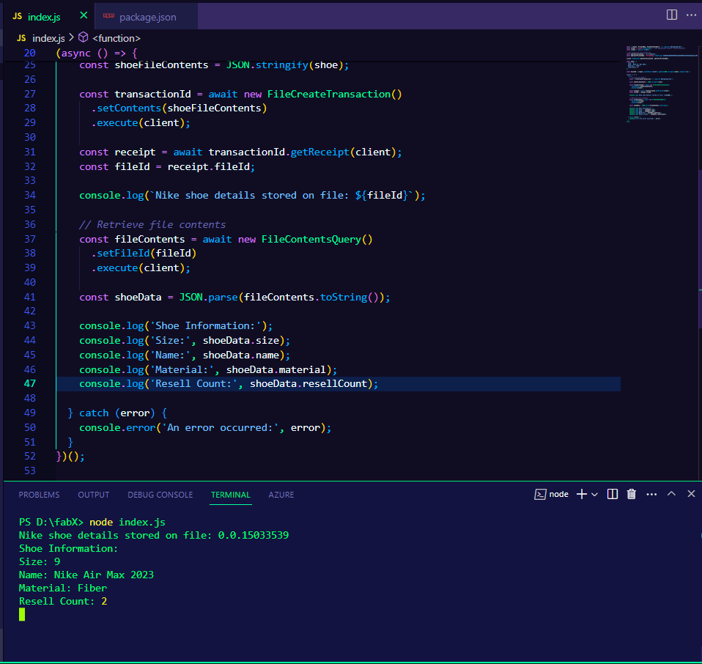702x664 pixels.
Task: Click the package.json npm file icon
Action: point(108,16)
